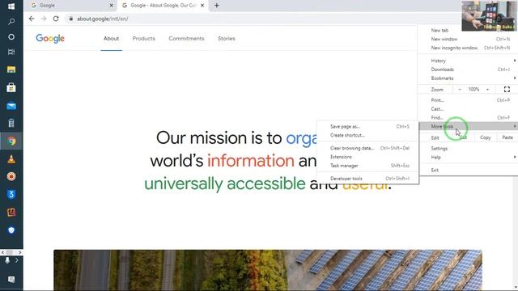Expand the More tools submenu
This screenshot has height=291, width=518.
click(x=468, y=126)
